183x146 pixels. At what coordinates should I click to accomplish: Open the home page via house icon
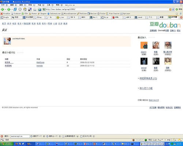(x=25, y=9)
